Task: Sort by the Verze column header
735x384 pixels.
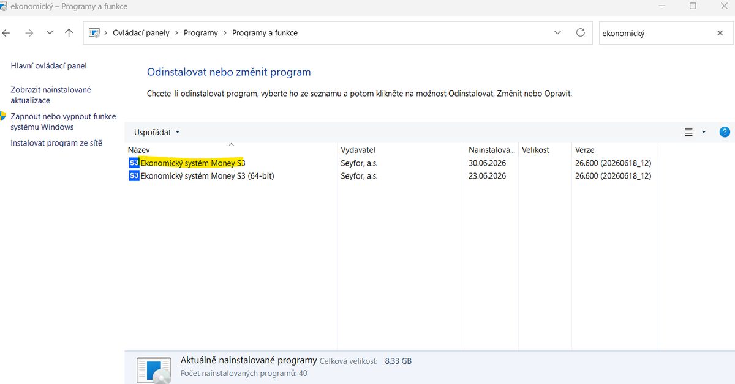Action: (614, 150)
